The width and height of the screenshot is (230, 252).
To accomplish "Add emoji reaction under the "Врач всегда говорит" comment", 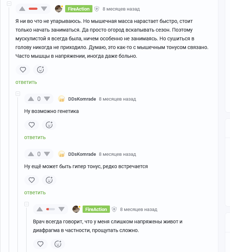I will [58, 244].
